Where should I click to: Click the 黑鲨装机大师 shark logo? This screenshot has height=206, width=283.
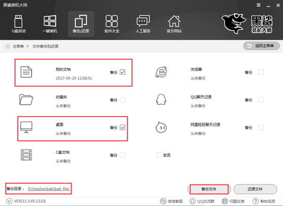[247, 24]
